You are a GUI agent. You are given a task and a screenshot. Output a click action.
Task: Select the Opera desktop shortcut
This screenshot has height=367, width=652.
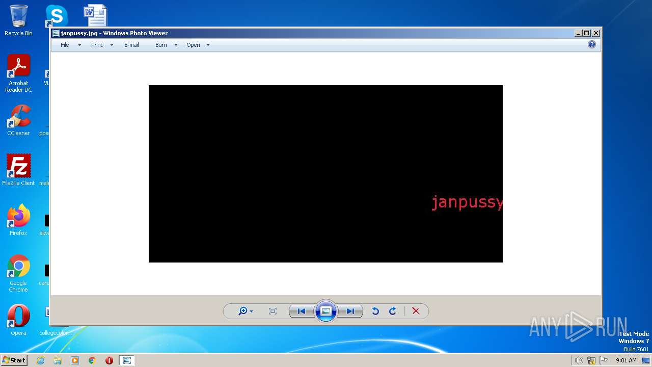[18, 320]
